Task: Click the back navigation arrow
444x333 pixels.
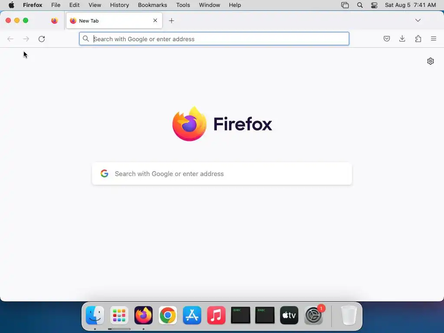Action: 10,39
